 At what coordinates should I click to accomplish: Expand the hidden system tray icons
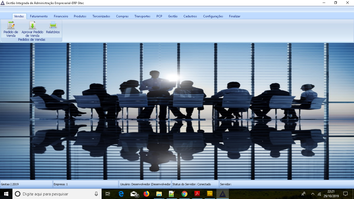pos(313,194)
